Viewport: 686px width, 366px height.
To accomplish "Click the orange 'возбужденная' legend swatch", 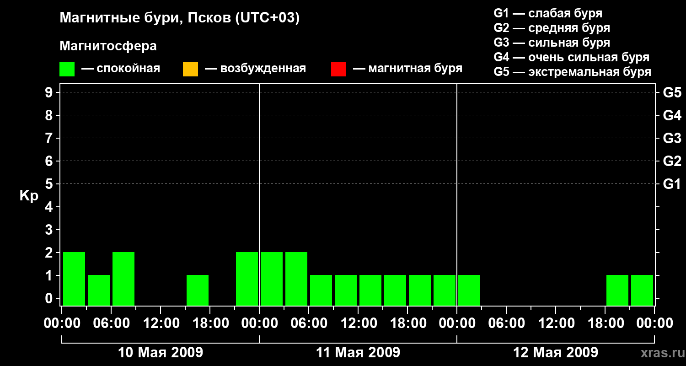I will coord(190,69).
